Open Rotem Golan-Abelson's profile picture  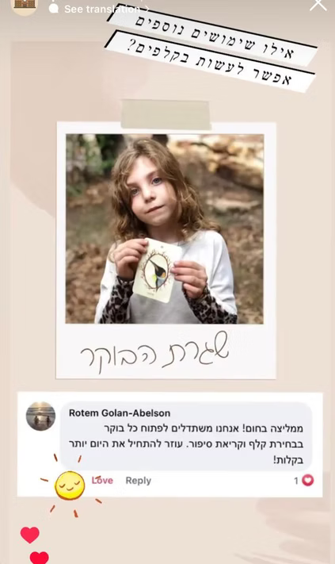(x=40, y=416)
